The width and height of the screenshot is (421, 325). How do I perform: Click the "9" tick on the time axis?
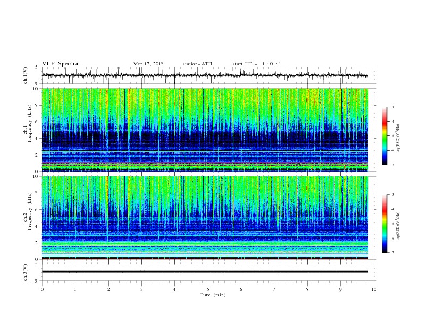[340, 289]
